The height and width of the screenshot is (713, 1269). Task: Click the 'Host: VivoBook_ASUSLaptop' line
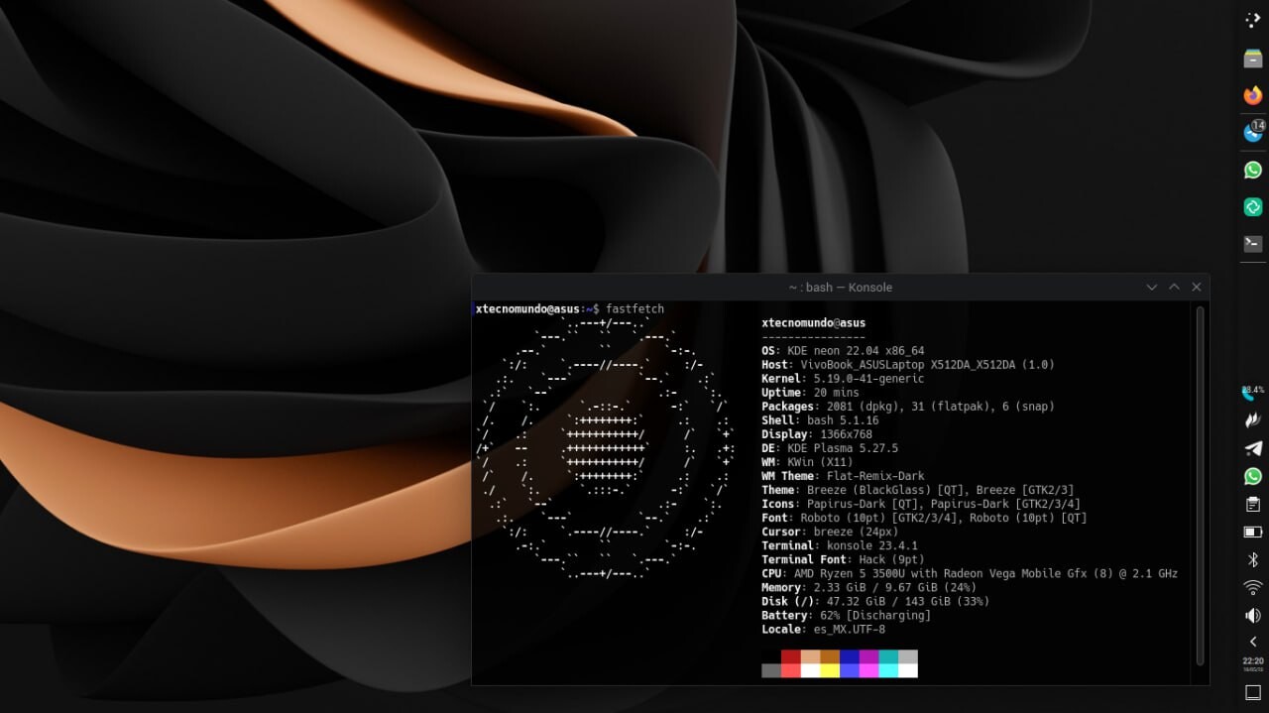pos(908,365)
